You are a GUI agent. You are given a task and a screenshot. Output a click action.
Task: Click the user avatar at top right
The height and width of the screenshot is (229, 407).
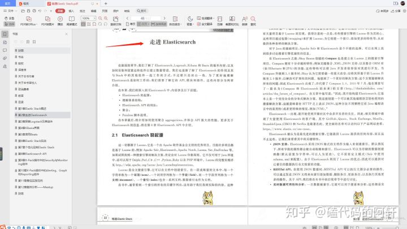pyautogui.click(x=402, y=3)
